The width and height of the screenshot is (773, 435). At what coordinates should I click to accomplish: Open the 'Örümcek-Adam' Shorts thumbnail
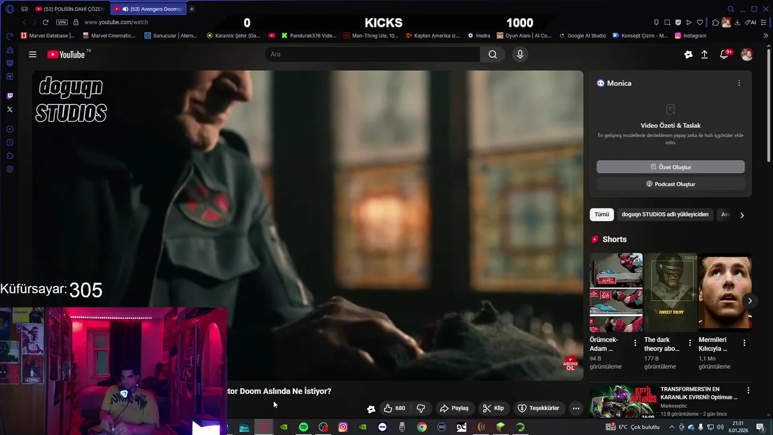tap(616, 292)
